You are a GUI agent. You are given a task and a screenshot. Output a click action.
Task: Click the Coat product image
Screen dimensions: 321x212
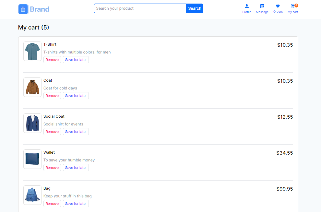click(32, 87)
